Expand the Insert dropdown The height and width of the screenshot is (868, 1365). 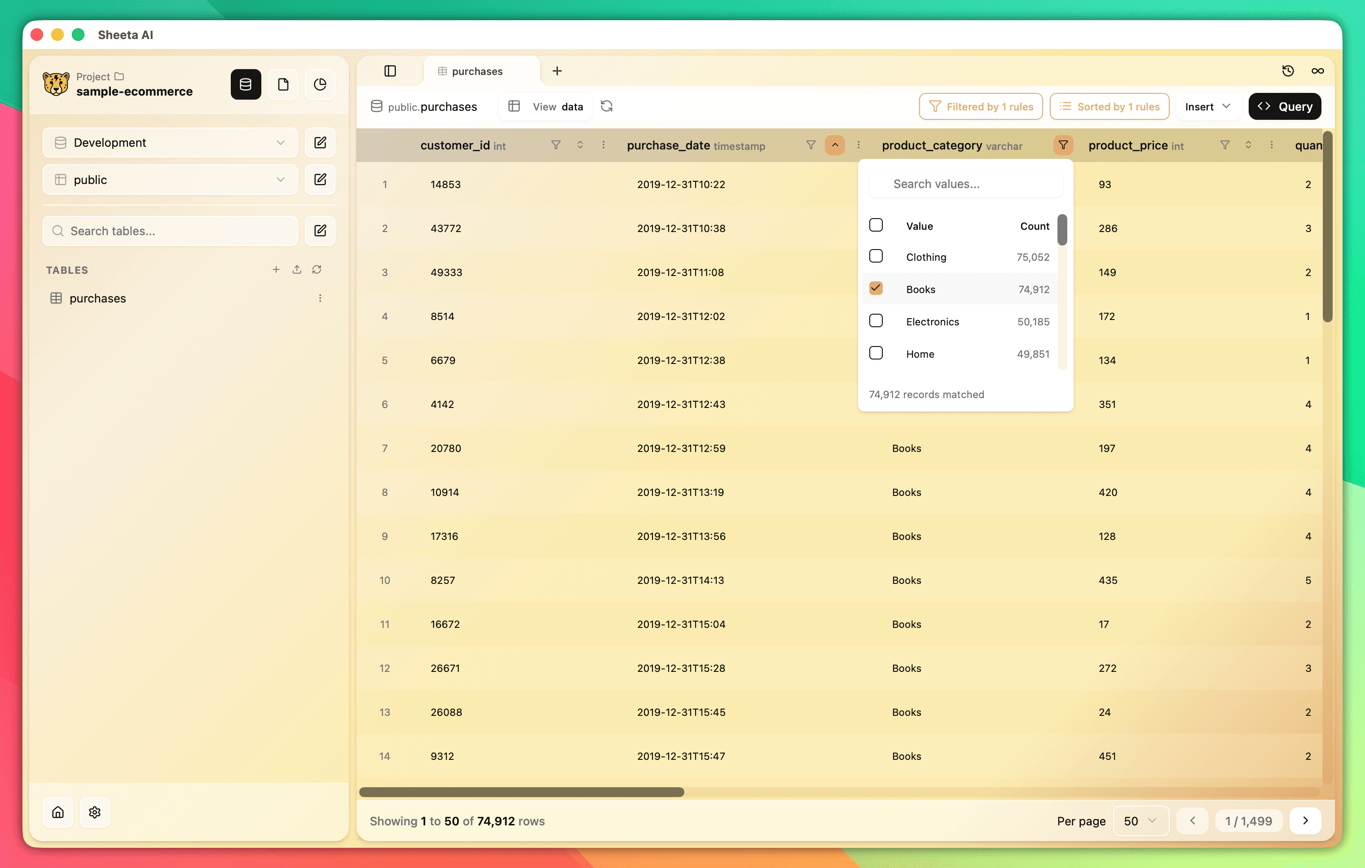pyautogui.click(x=1208, y=106)
